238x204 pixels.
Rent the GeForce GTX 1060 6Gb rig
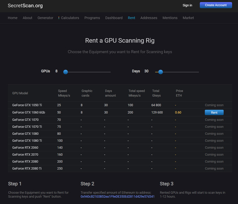(214, 113)
